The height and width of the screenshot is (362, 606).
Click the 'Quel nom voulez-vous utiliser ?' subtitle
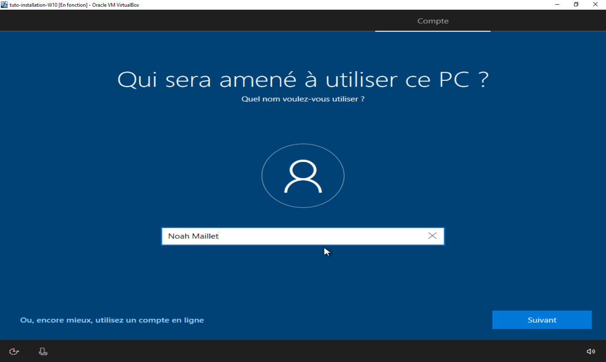(303, 99)
